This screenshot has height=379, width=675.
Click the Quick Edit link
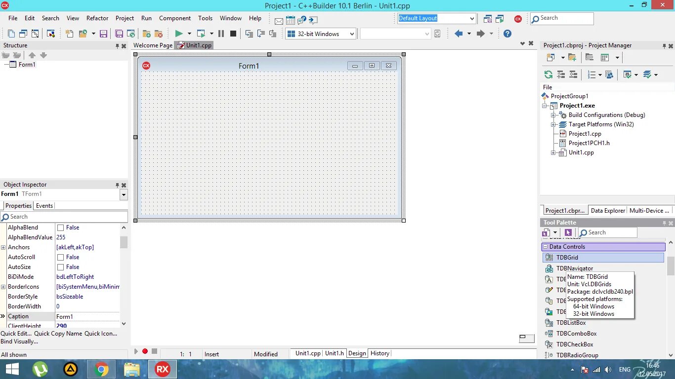click(16, 334)
